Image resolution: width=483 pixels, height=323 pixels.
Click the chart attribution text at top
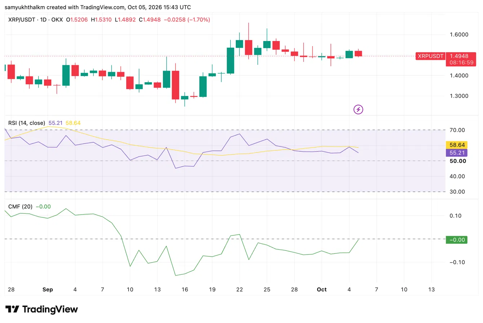[98, 7]
